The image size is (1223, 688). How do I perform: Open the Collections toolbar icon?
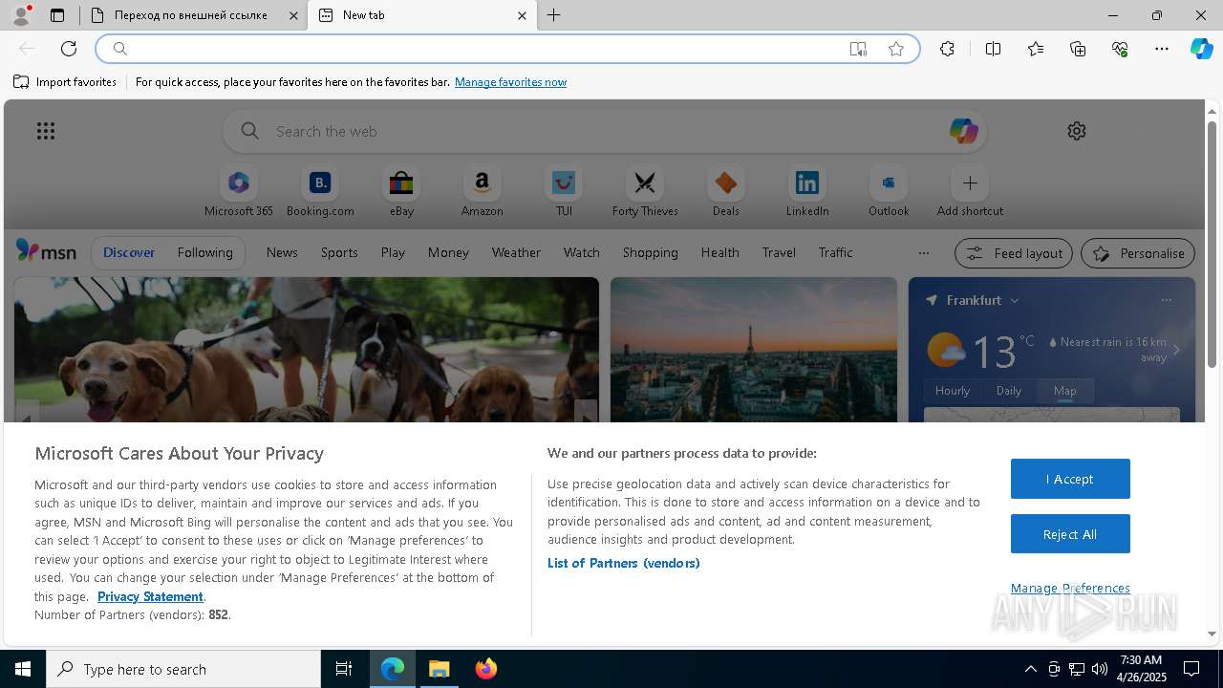point(1078,49)
